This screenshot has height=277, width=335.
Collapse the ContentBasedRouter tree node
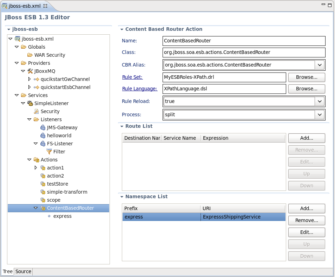tap(36, 208)
